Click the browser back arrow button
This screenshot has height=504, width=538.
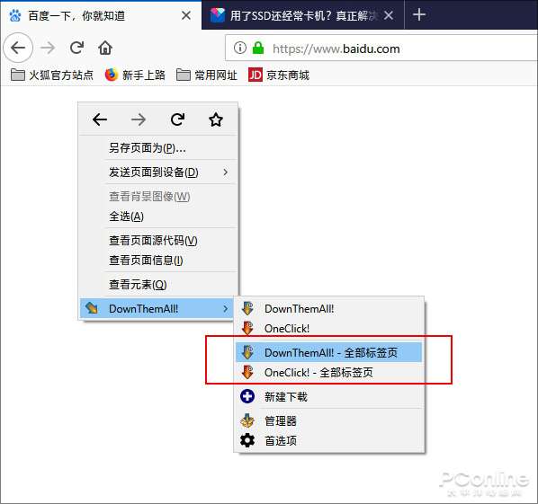pyautogui.click(x=18, y=48)
